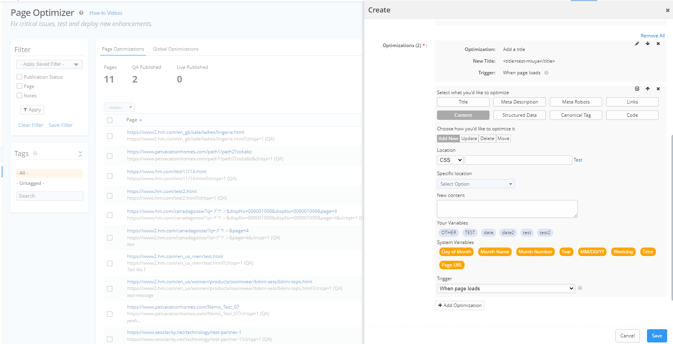
Task: Select the Update optimization mode
Action: pos(469,139)
